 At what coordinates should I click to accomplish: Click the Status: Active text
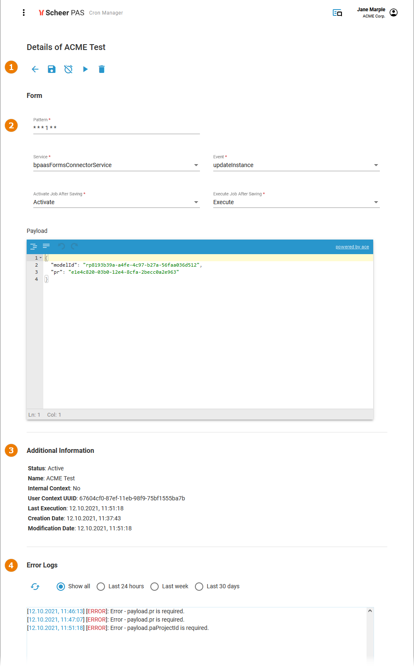46,468
